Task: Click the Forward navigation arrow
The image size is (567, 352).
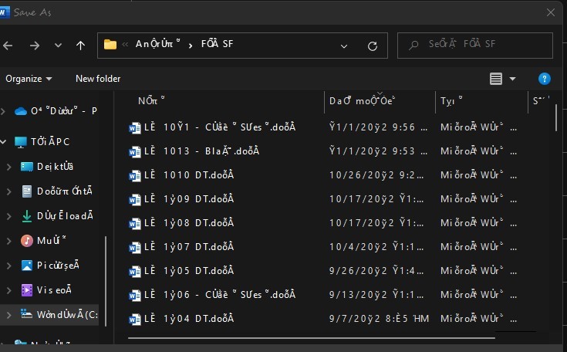Action: [x=35, y=46]
